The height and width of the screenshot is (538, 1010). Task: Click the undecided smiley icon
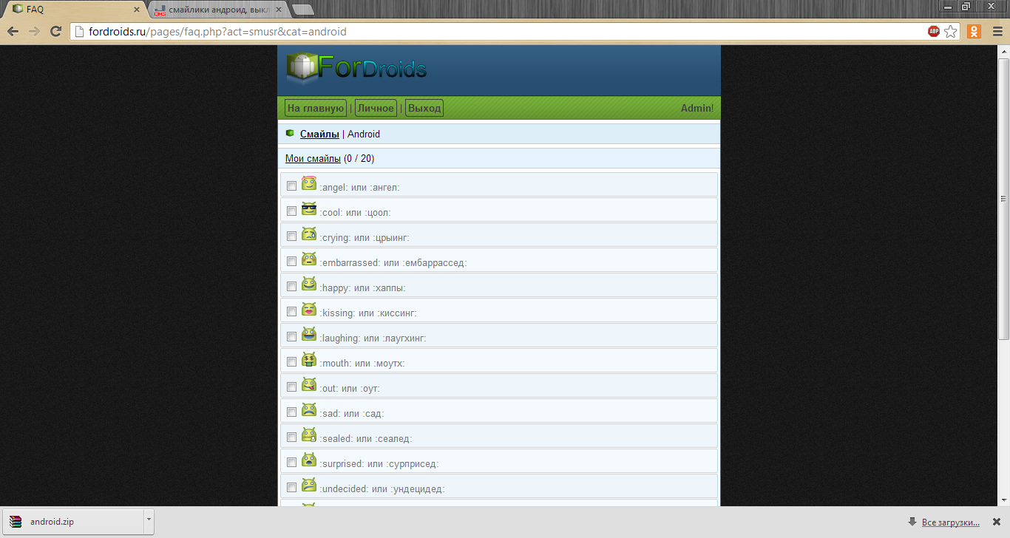(309, 486)
